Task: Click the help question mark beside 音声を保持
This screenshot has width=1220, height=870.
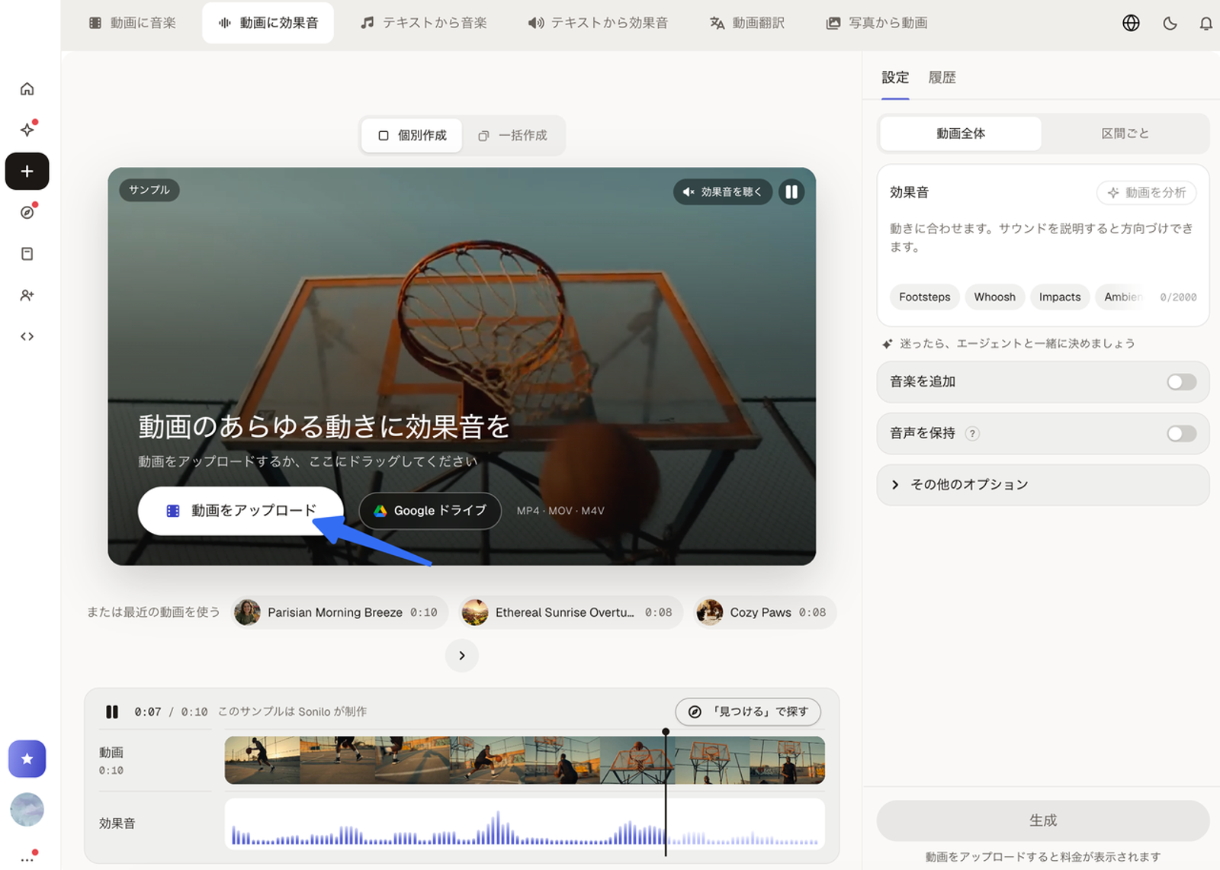Action: 972,434
